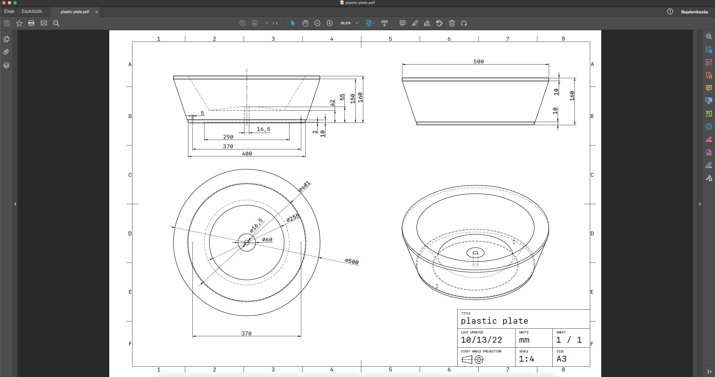Screen dimensions: 715x377
Task: Open Create PDF tool in right pane
Action: pyautogui.click(x=709, y=75)
